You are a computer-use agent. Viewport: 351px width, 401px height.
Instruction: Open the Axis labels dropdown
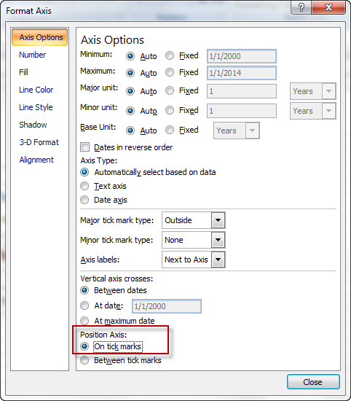coord(194,260)
